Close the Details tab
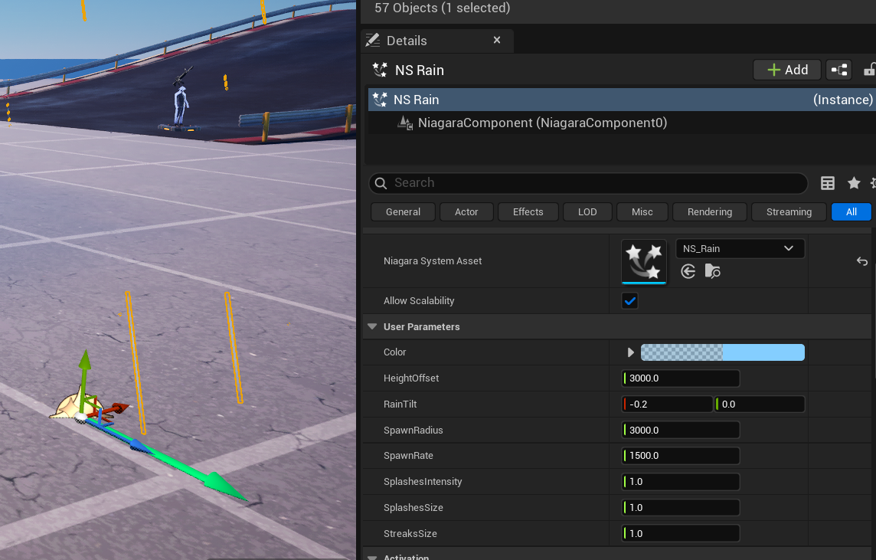The height and width of the screenshot is (560, 876). click(497, 41)
